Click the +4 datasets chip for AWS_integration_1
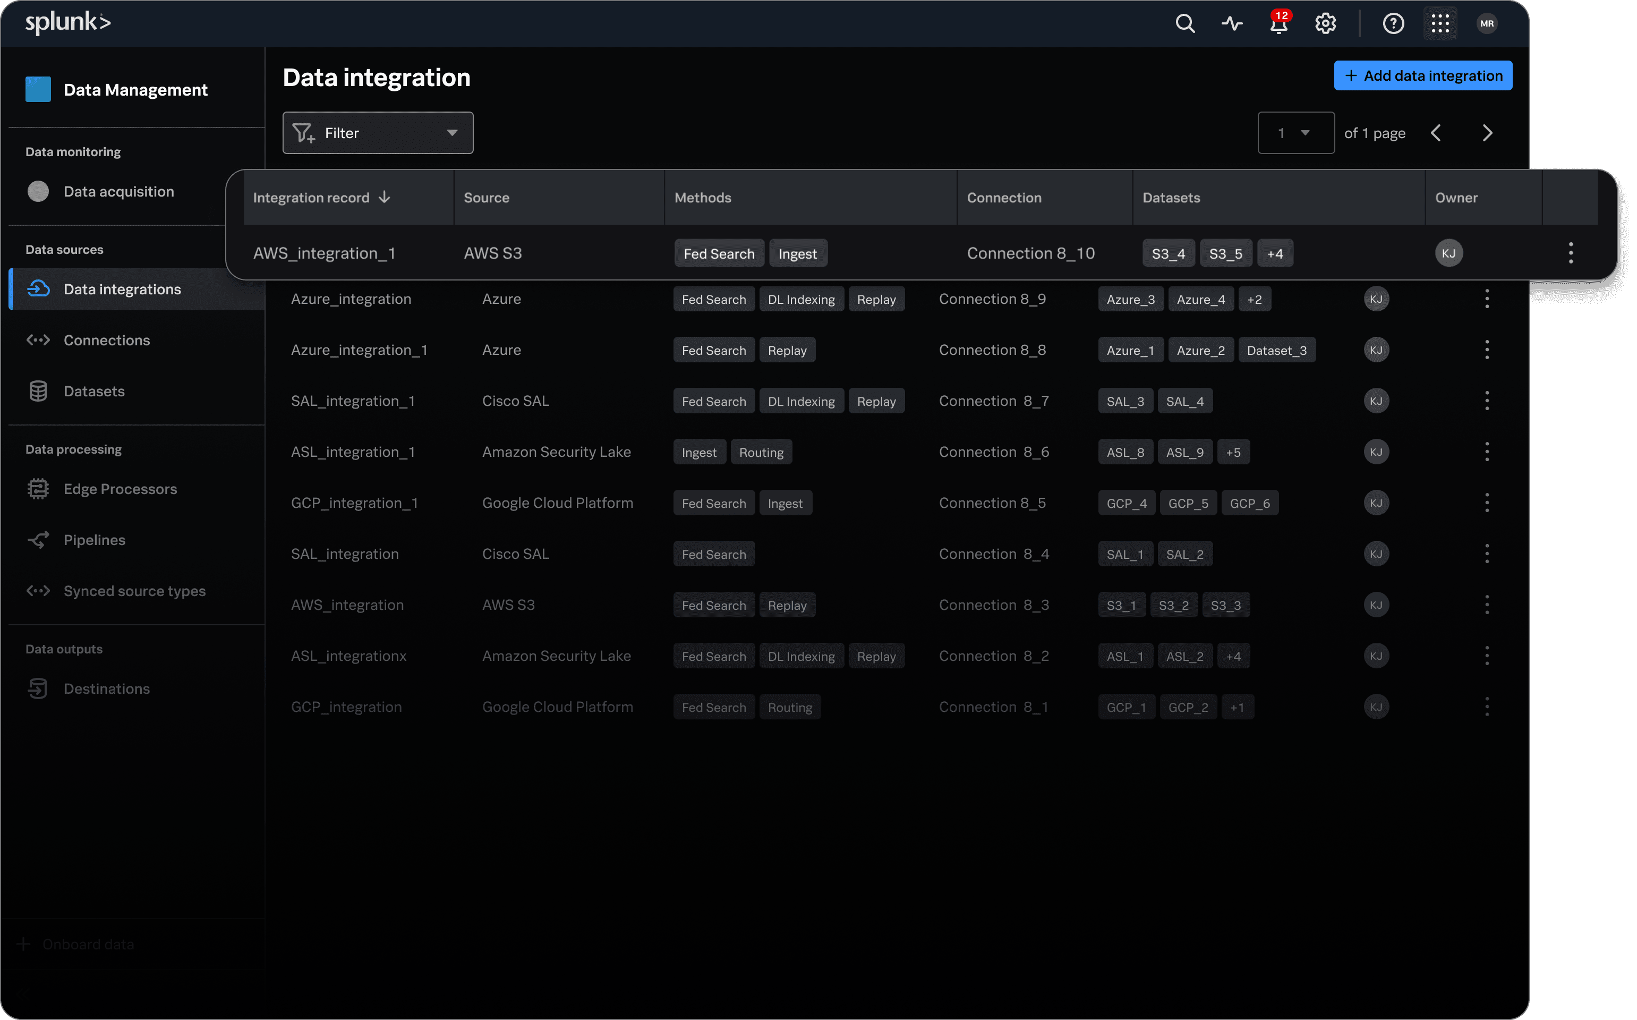This screenshot has width=1637, height=1020. tap(1275, 253)
